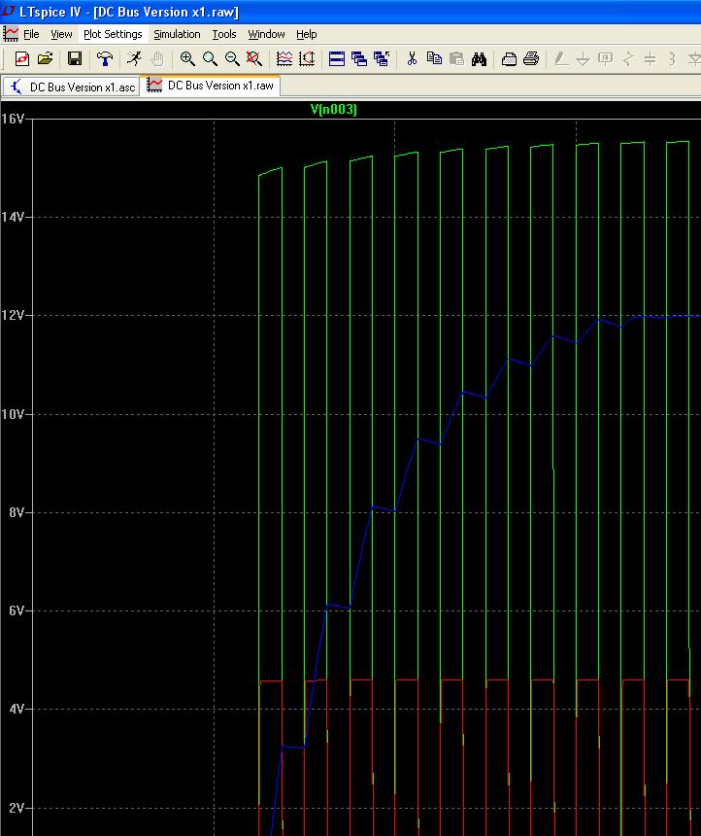The height and width of the screenshot is (836, 701).
Task: Open the Tools menu
Action: (224, 34)
